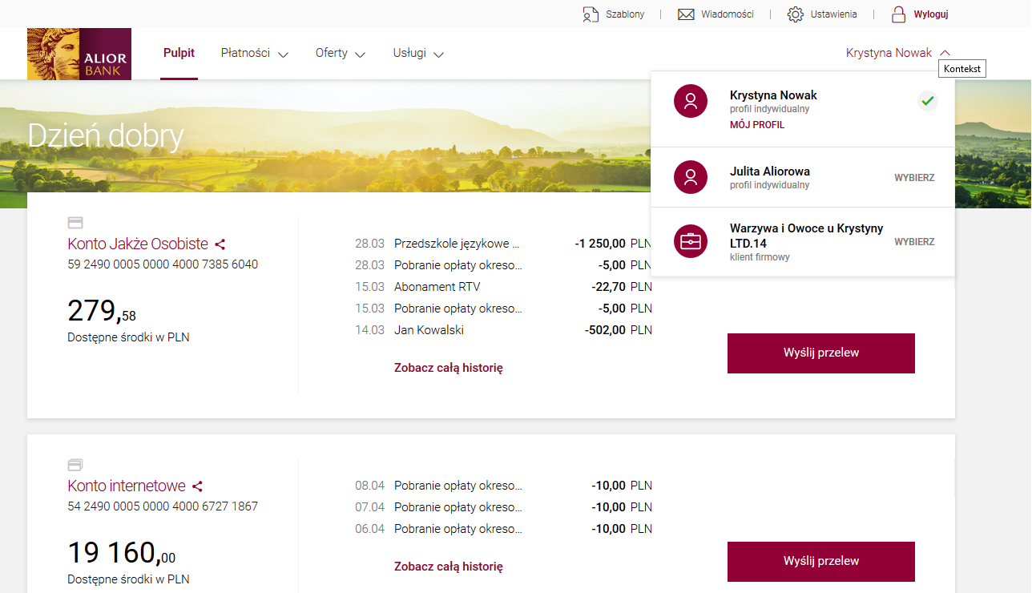Open 06.04 Pobranie opłaty transaction

pos(504,529)
